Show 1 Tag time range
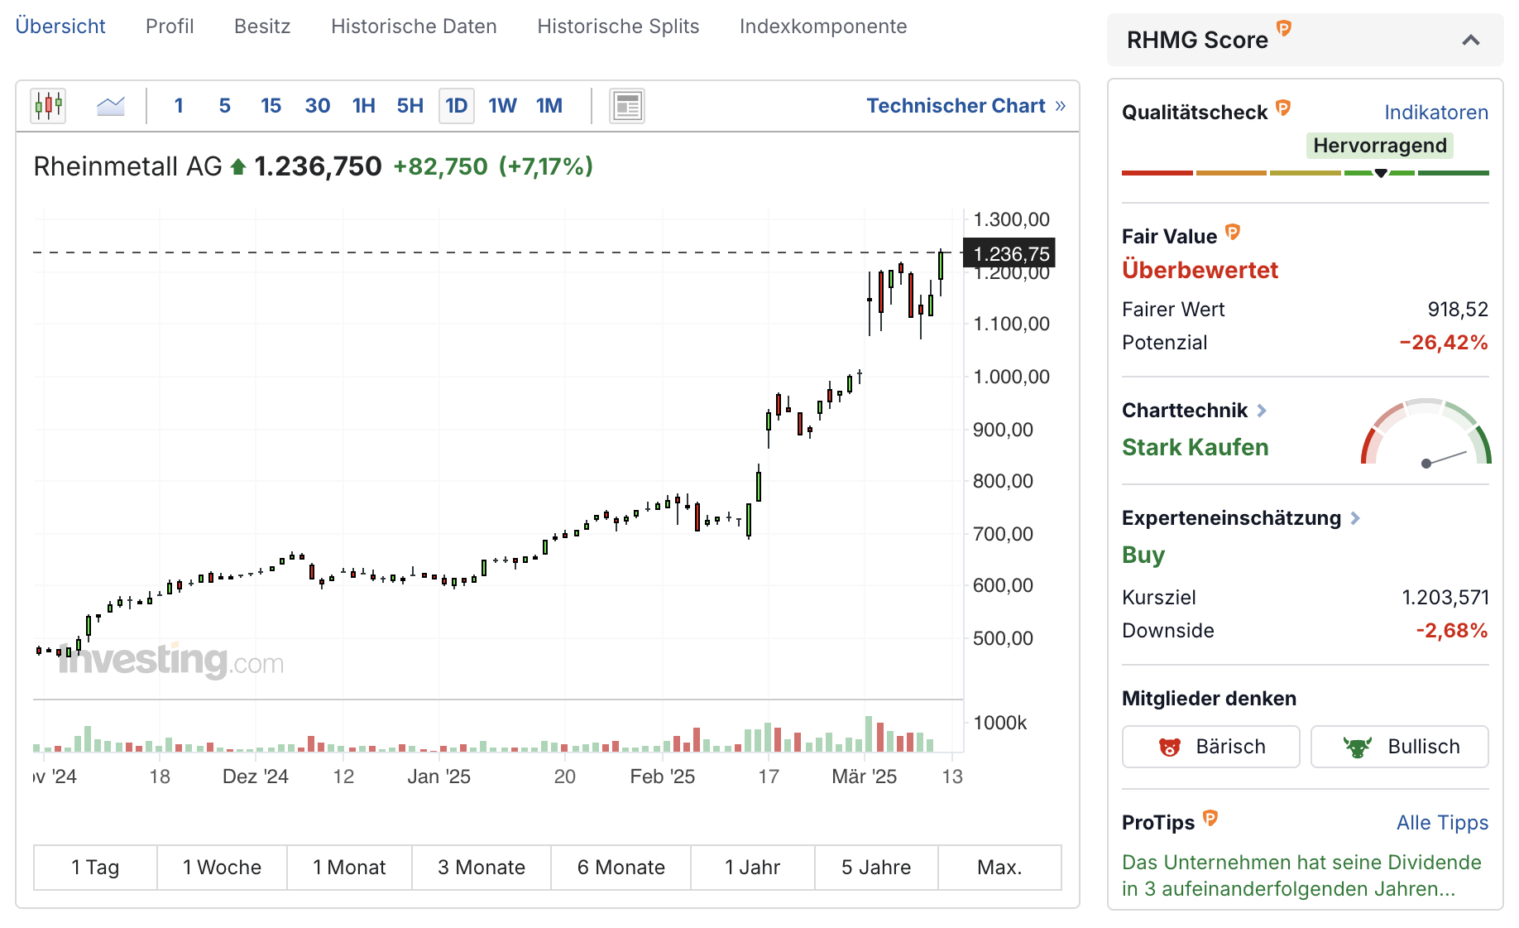 (x=95, y=868)
